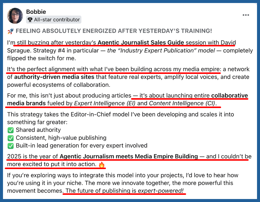This screenshot has width=260, height=202.
Task: Click the checkmark beside Shared authority
Action: 10,130
